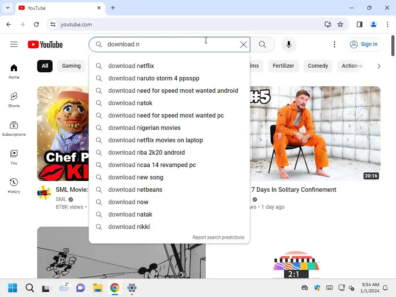The image size is (396, 297).
Task: Open Chrome side panel
Action: [360, 24]
